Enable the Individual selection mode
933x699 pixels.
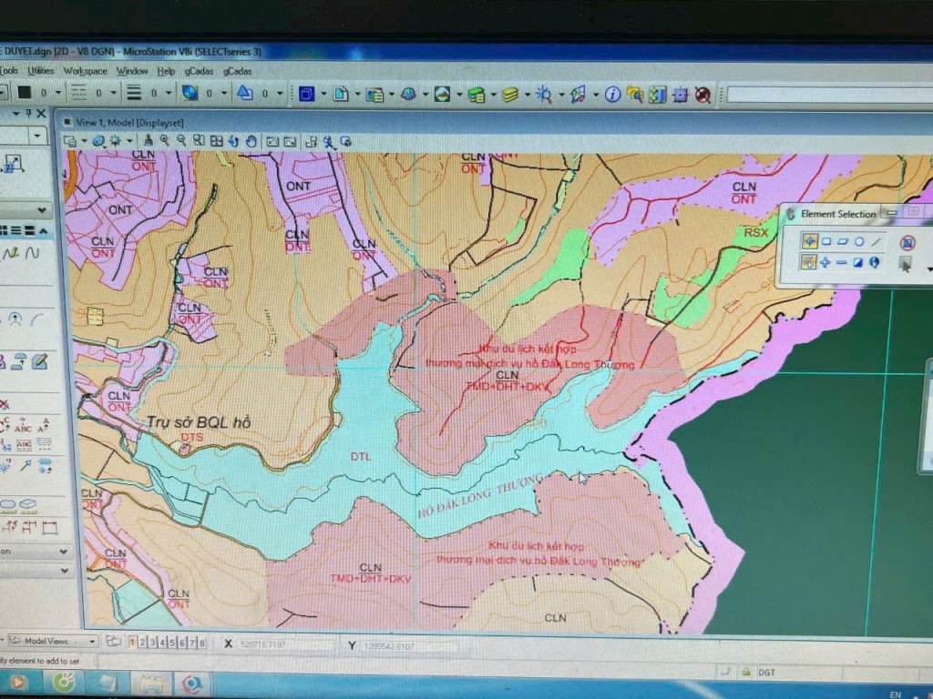point(810,261)
